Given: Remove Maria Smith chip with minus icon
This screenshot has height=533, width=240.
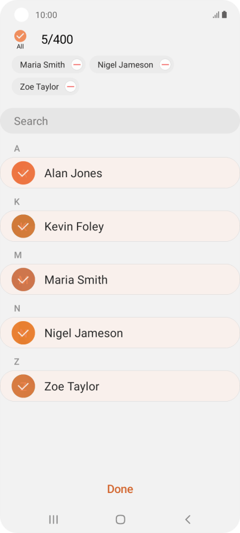Looking at the screenshot, I should click(77, 64).
